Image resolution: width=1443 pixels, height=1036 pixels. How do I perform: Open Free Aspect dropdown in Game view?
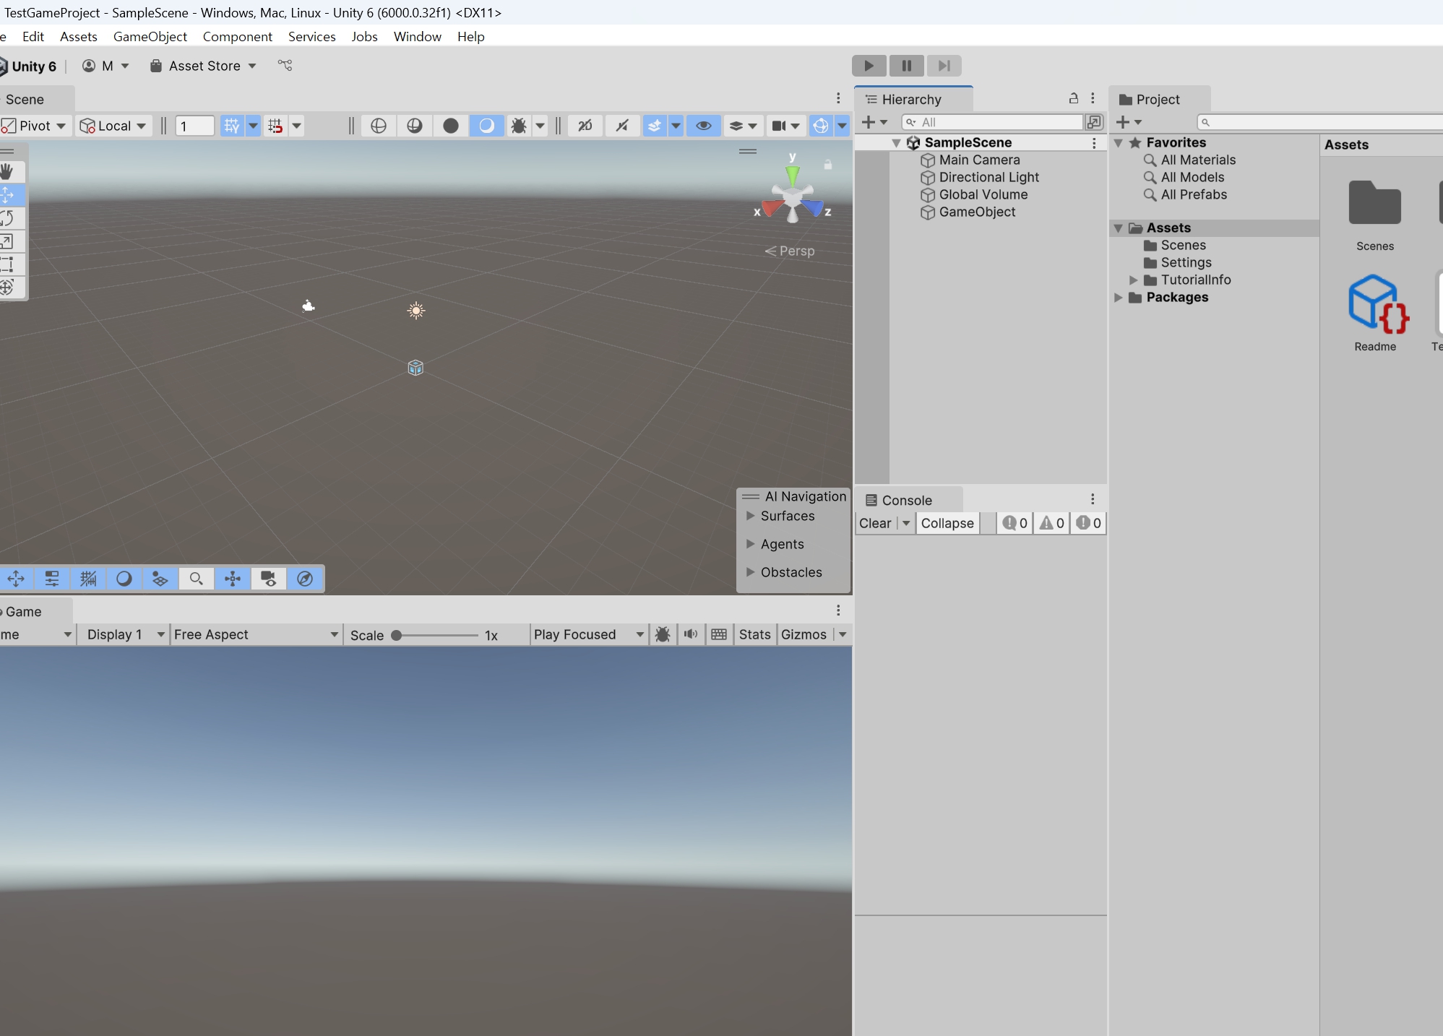(256, 634)
